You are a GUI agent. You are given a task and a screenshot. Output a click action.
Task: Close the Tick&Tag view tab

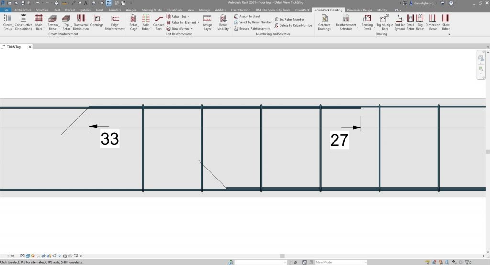(x=30, y=47)
